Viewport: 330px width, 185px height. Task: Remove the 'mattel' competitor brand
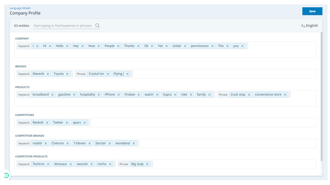[x=46, y=143]
